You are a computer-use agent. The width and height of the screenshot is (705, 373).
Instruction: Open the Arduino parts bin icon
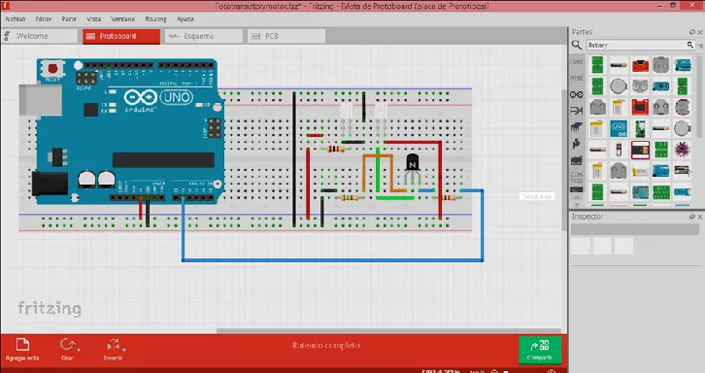click(x=577, y=94)
